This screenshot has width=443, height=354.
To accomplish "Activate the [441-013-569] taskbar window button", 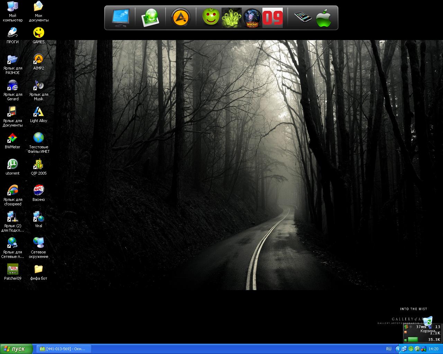I will point(64,349).
